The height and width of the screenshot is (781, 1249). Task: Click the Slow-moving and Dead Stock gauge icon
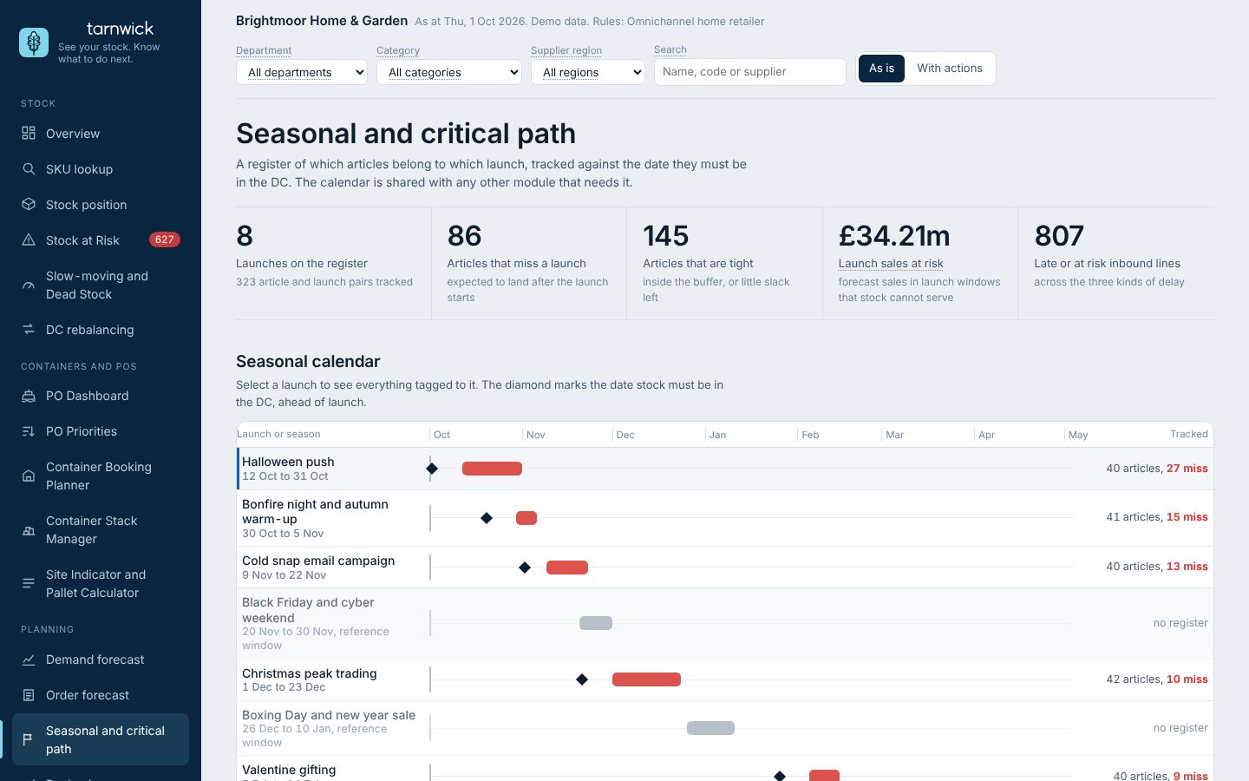pos(29,285)
